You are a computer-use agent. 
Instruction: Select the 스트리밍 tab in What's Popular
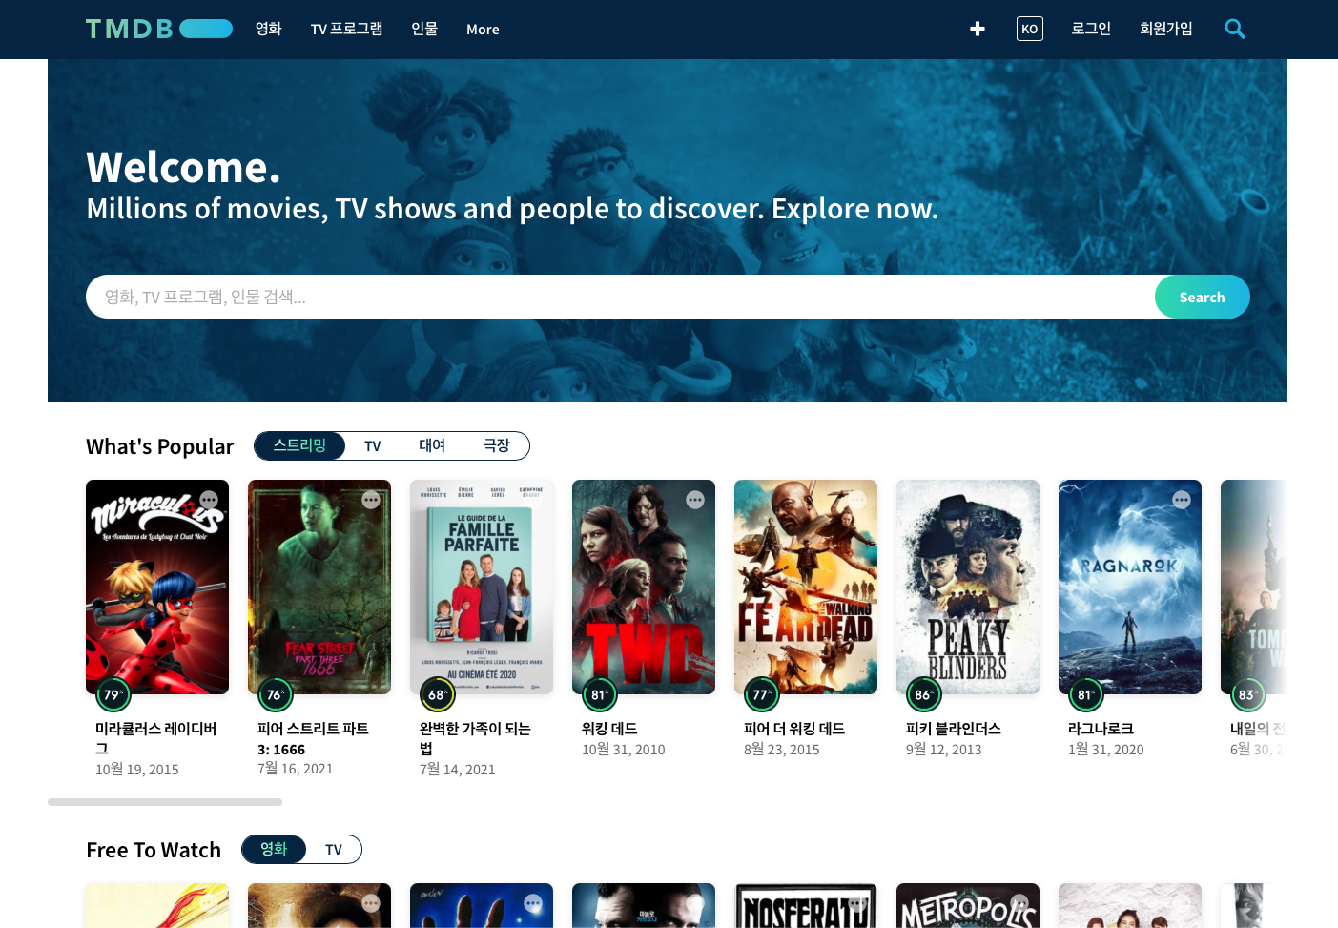[299, 445]
